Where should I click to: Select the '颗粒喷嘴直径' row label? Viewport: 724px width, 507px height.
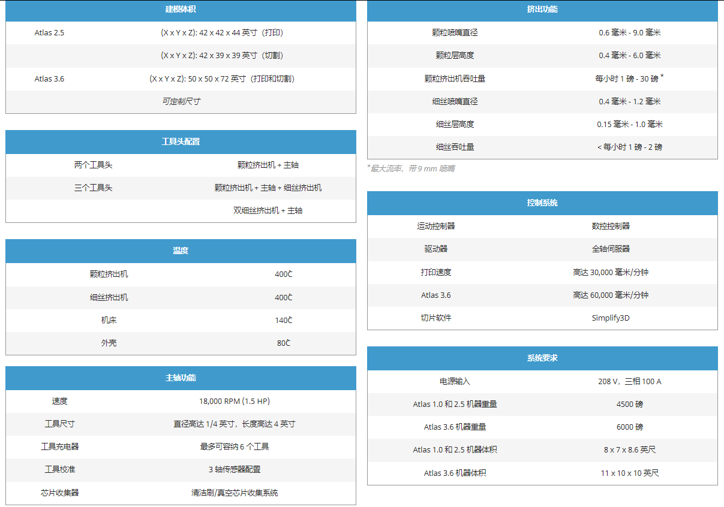[x=455, y=32]
